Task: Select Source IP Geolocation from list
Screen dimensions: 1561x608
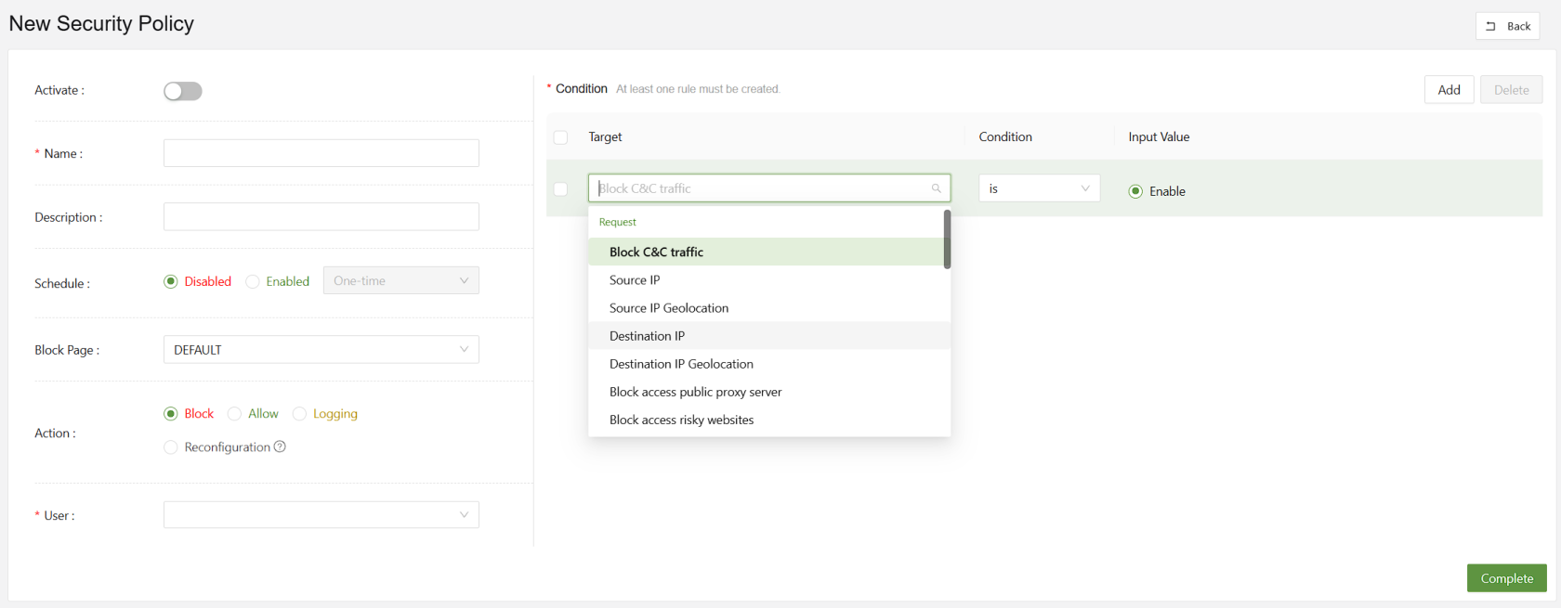Action: point(669,308)
